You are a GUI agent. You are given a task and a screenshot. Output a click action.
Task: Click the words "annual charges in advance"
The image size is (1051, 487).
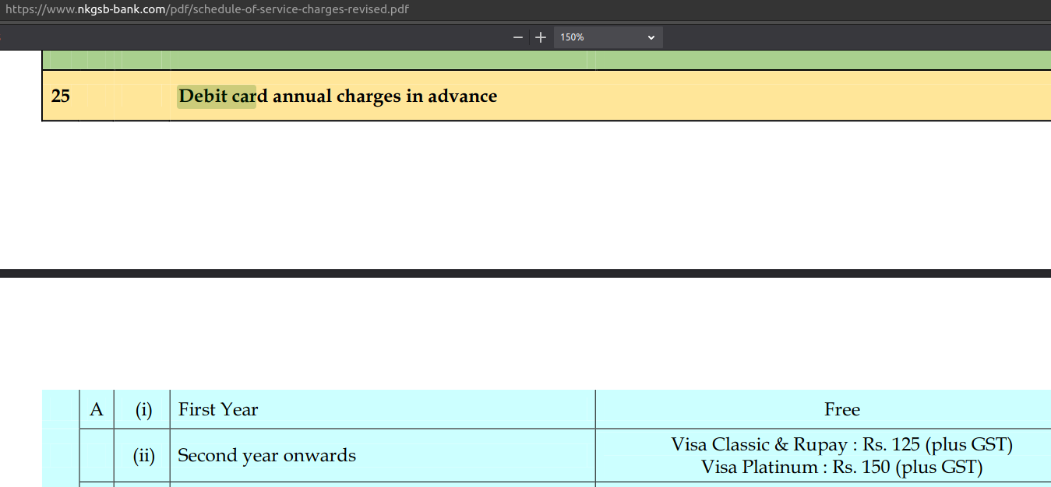click(x=384, y=96)
